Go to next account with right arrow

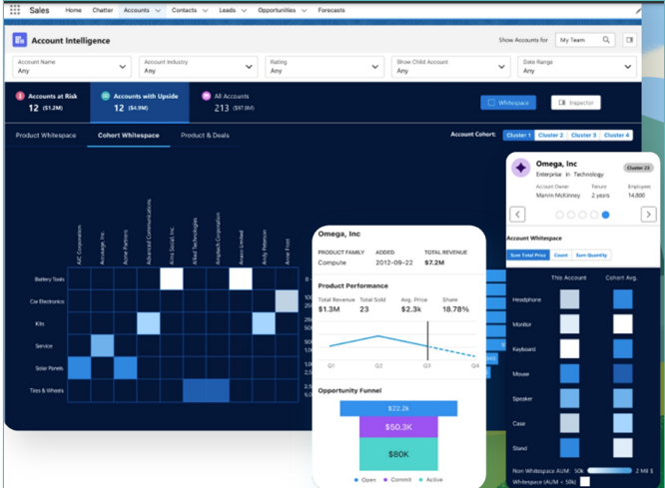point(648,214)
